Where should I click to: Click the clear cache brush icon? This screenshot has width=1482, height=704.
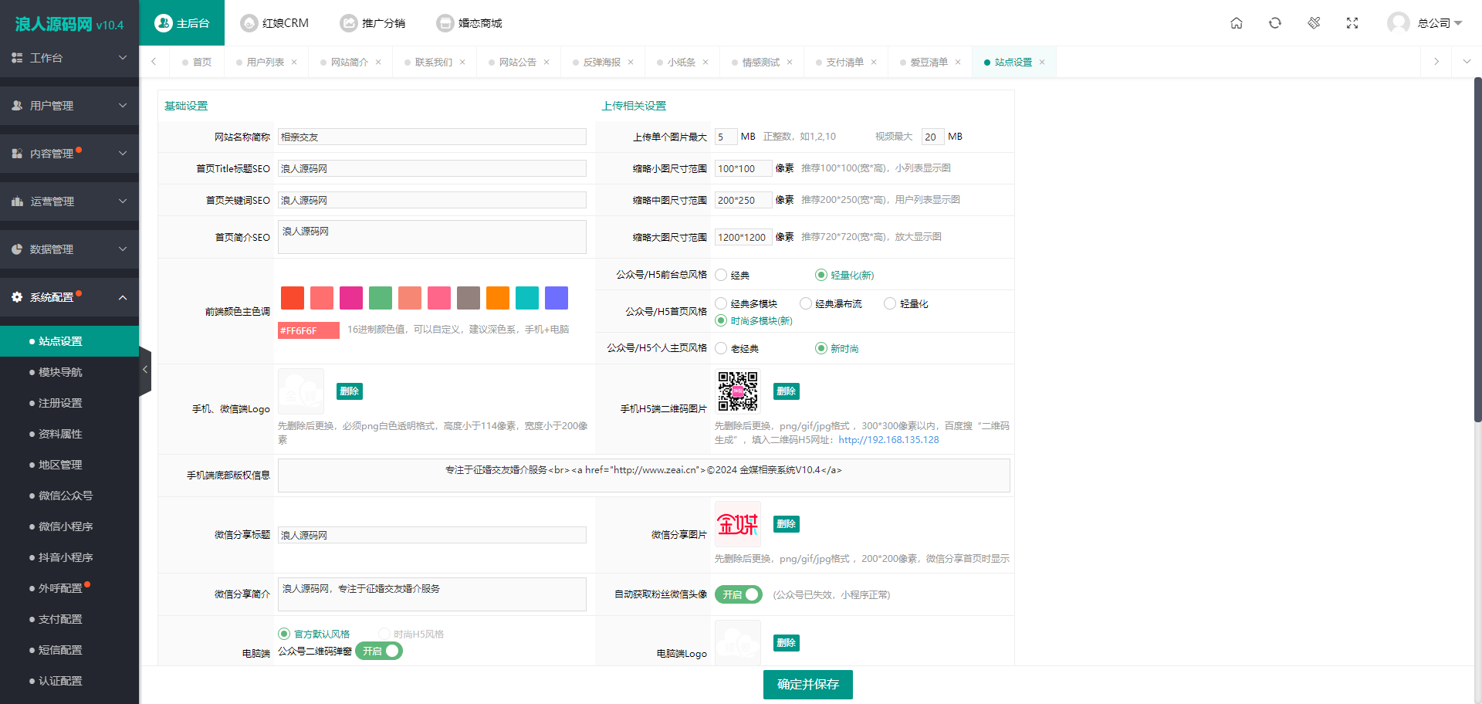[1314, 23]
